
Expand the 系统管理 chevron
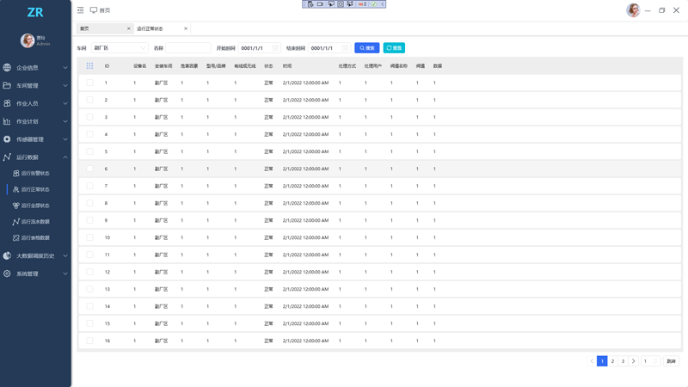click(65, 273)
